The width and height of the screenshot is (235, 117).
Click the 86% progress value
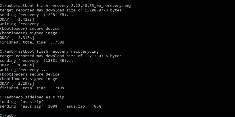(x=98, y=106)
